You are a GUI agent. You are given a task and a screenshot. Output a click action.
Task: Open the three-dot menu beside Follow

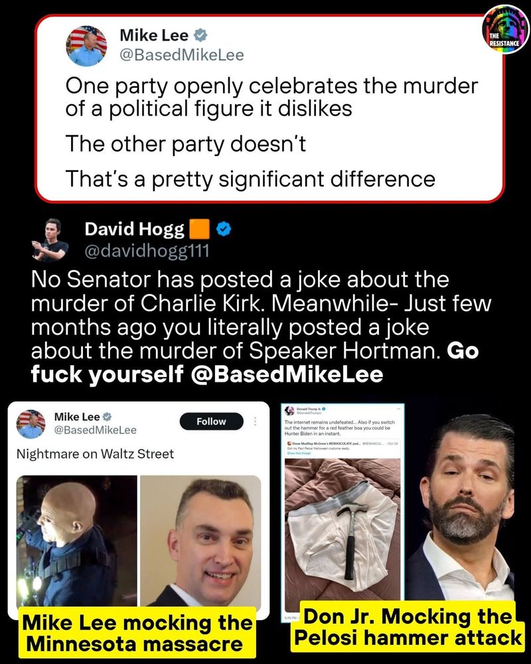[x=255, y=422]
